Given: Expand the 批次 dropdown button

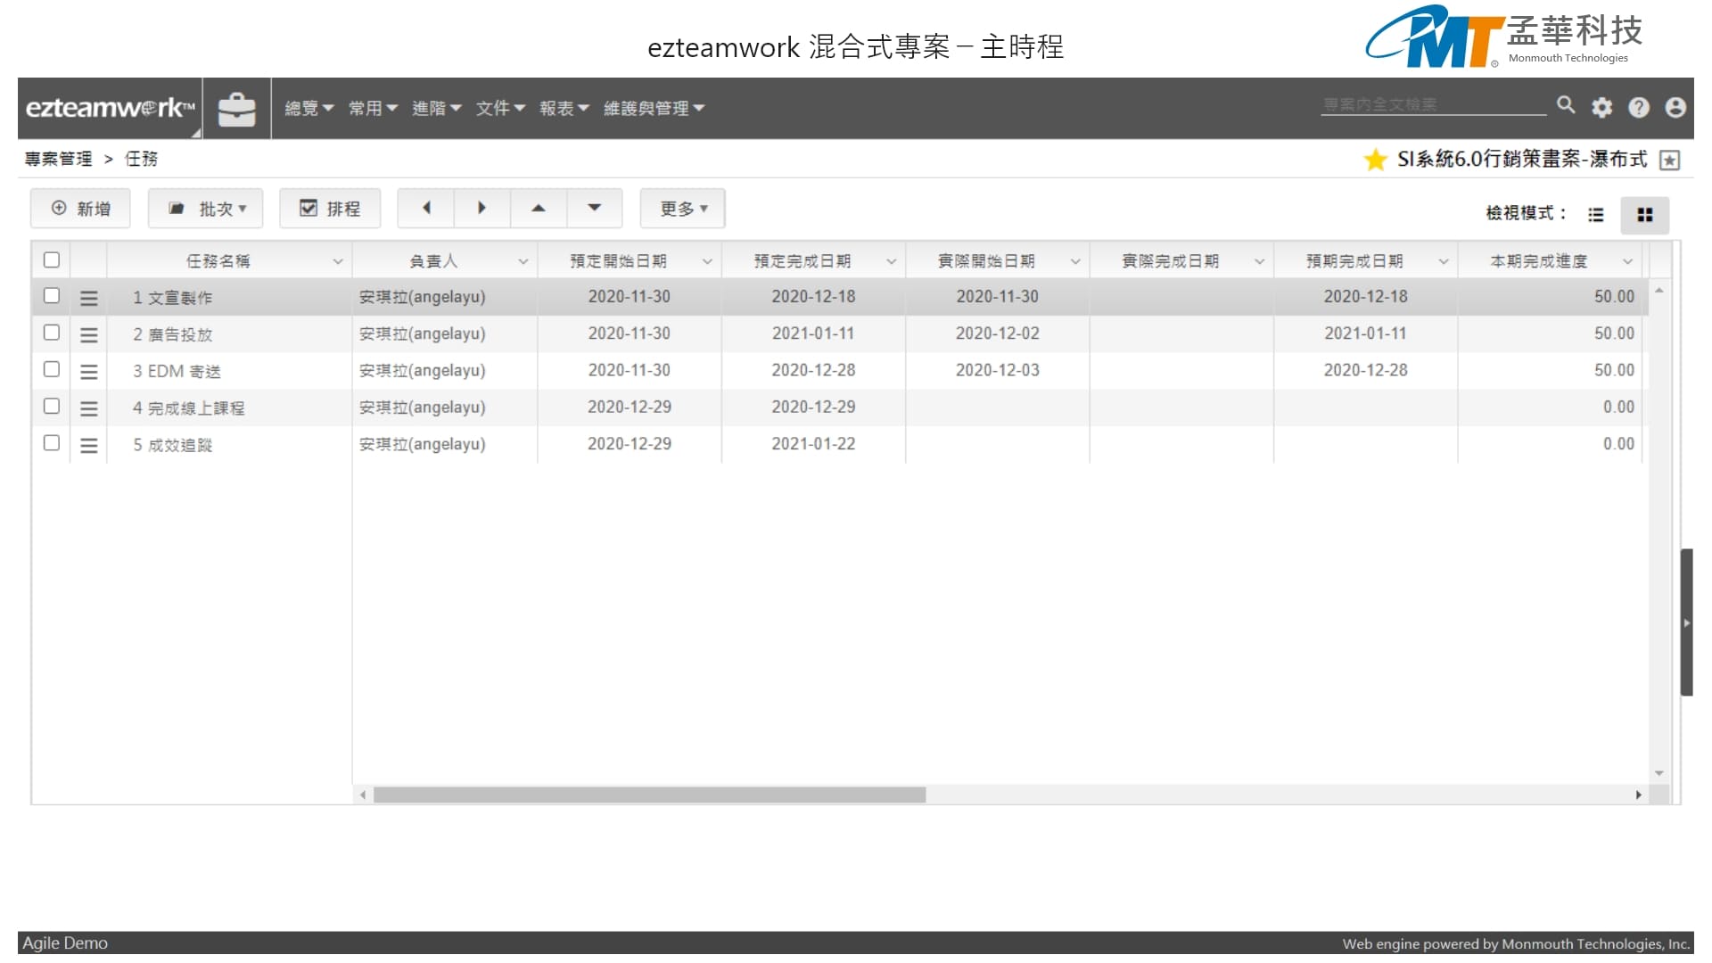Looking at the screenshot, I should click(x=206, y=209).
